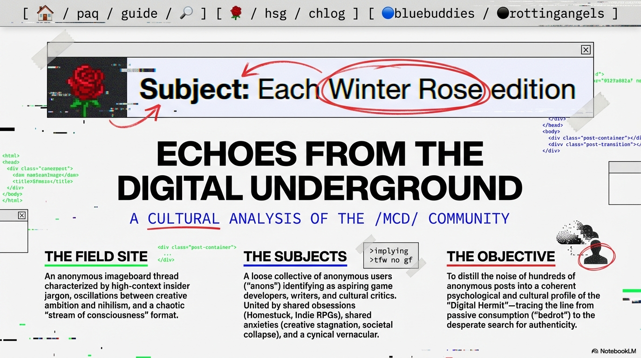Close the small window at the left edge
This screenshot has width=641, height=358.
point(21,215)
